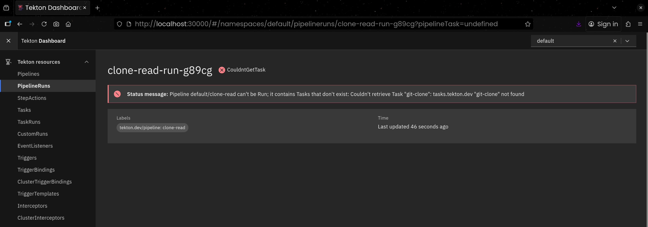Screen dimensions: 648x227
Task: Open the browser hamburger menu
Action: pyautogui.click(x=640, y=24)
